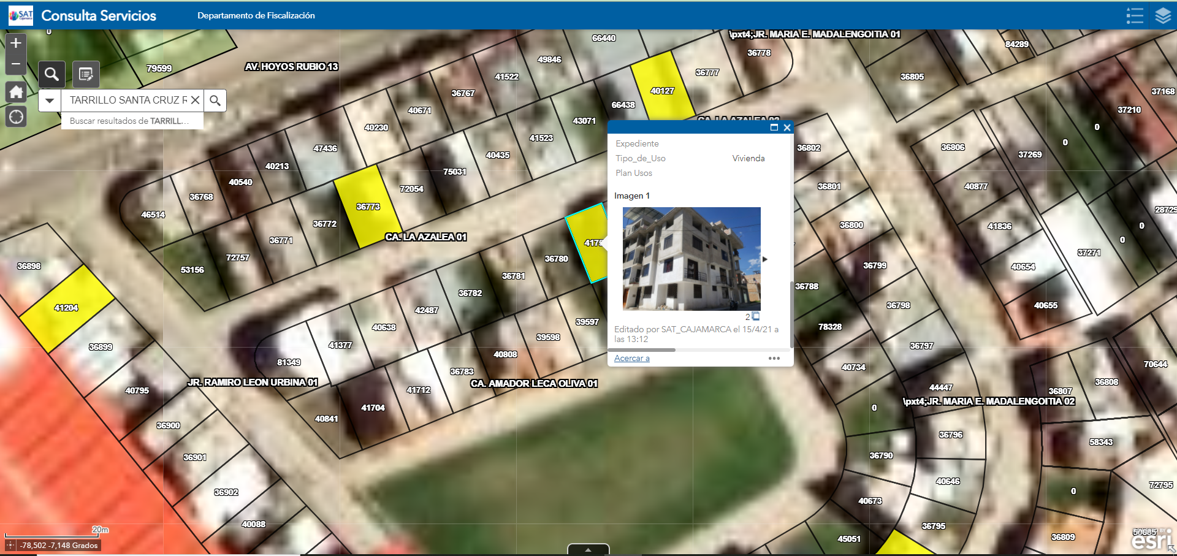The width and height of the screenshot is (1177, 556).
Task: Enable the coordinate capture crosshair
Action: pos(10,545)
